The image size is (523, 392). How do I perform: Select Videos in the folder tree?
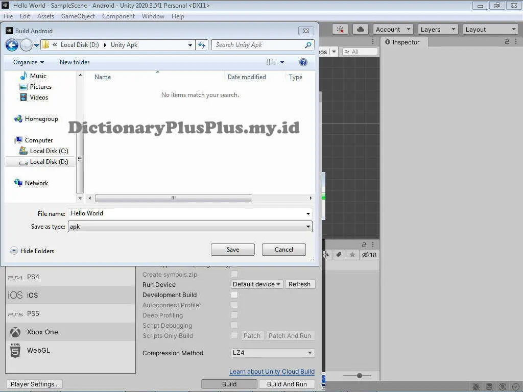pyautogui.click(x=34, y=97)
